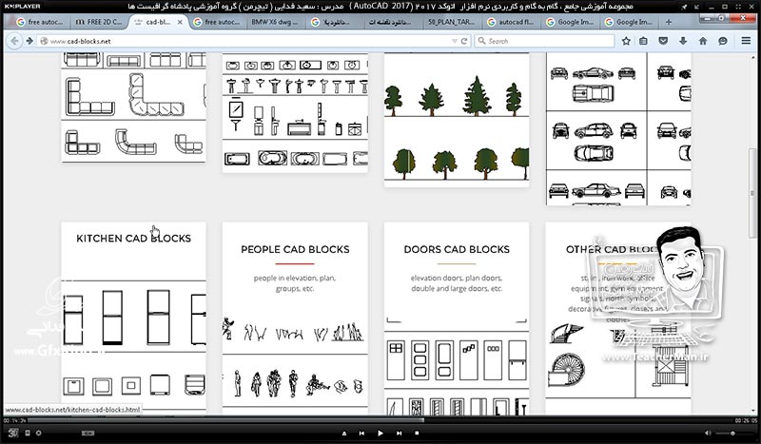
Task: Skip to next track in KMPlayer
Action: point(399,433)
